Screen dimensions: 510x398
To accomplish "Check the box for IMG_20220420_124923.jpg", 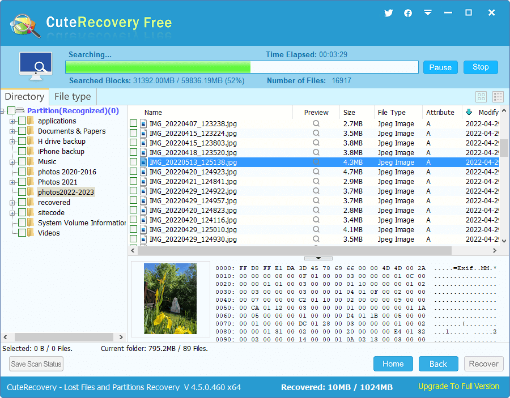I will coord(133,172).
